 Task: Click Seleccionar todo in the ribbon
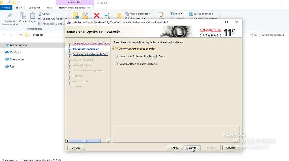point(201,14)
